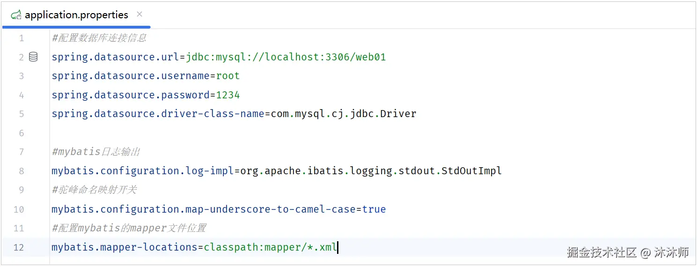This screenshot has height=267, width=697.
Task: Click the #配置数据库连接信息 comment
Action: (99, 38)
